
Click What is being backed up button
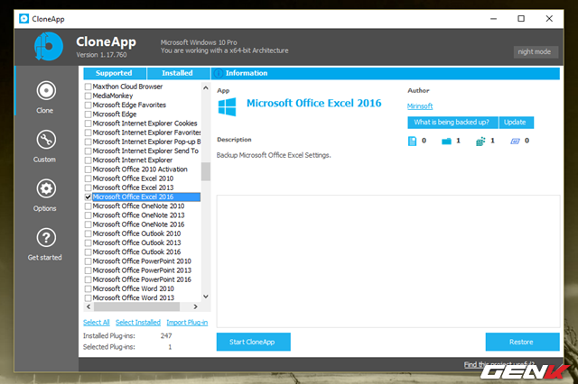[452, 123]
